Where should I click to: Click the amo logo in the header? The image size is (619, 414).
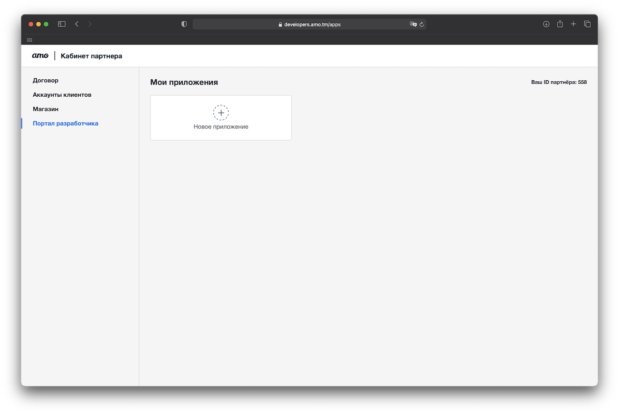point(40,56)
